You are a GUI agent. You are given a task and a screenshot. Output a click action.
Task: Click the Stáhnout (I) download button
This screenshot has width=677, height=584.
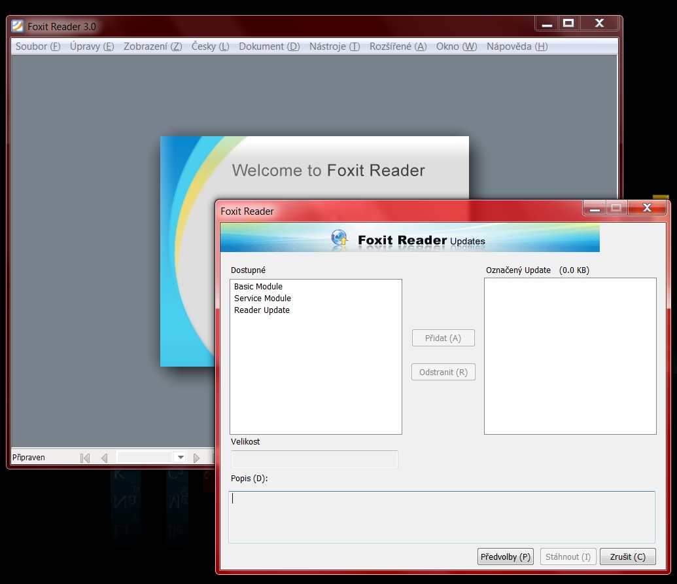[x=568, y=557]
